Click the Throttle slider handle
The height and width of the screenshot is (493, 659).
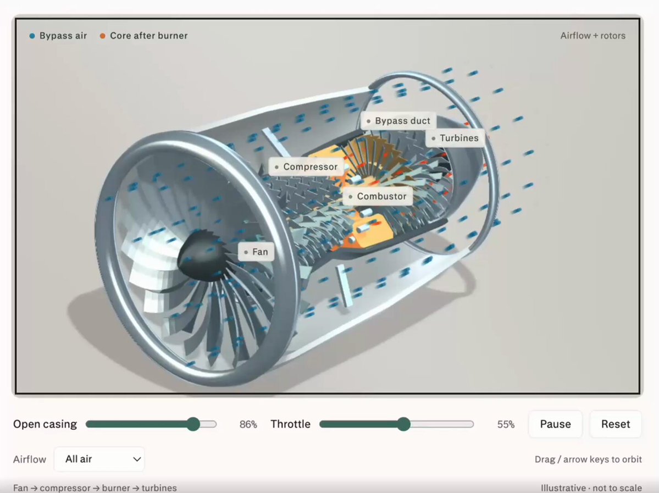[403, 424]
